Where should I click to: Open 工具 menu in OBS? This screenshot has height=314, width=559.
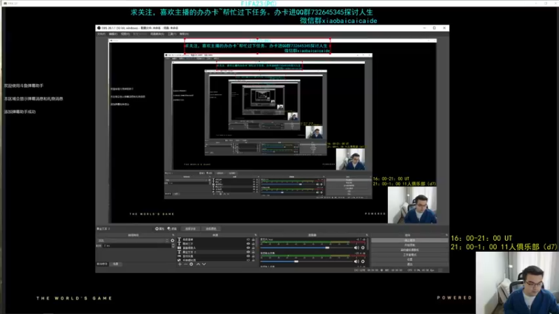(x=172, y=33)
